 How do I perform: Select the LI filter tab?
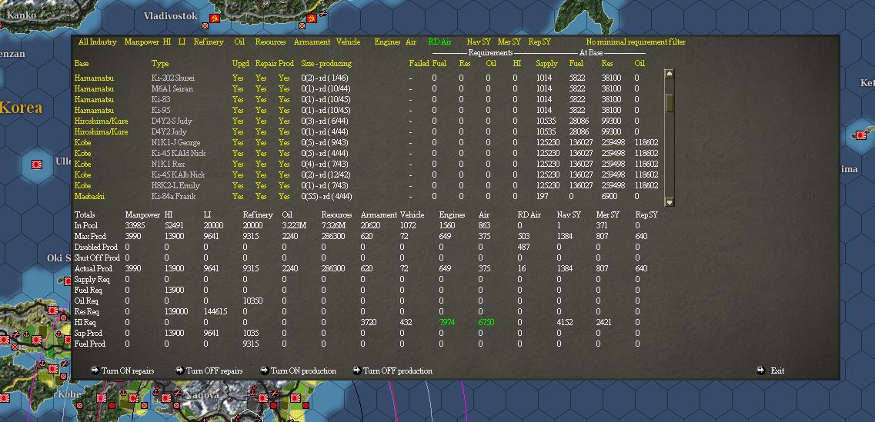(182, 42)
